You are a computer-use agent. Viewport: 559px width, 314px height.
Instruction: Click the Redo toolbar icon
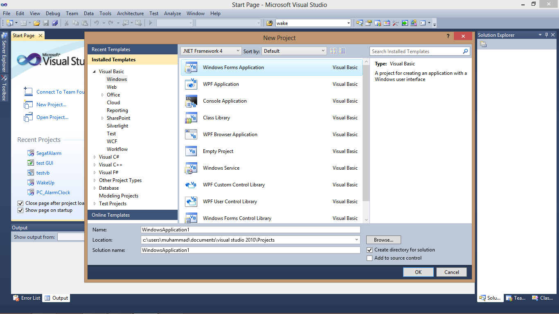point(110,23)
